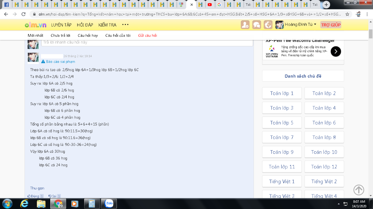The height and width of the screenshot is (209, 373).
Task: Bookmark this page with the star
Action: tap(347, 14)
